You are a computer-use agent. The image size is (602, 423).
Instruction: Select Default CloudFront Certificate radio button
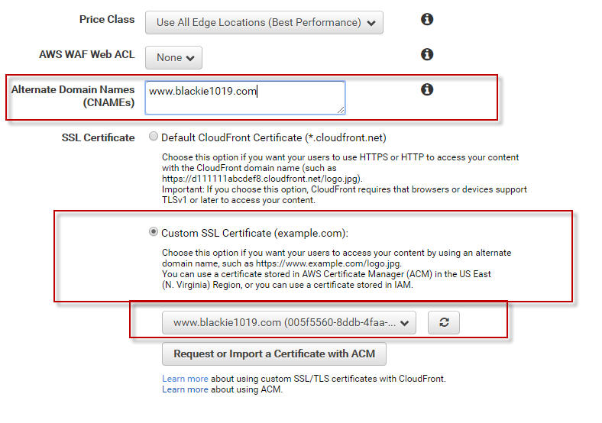pos(154,137)
